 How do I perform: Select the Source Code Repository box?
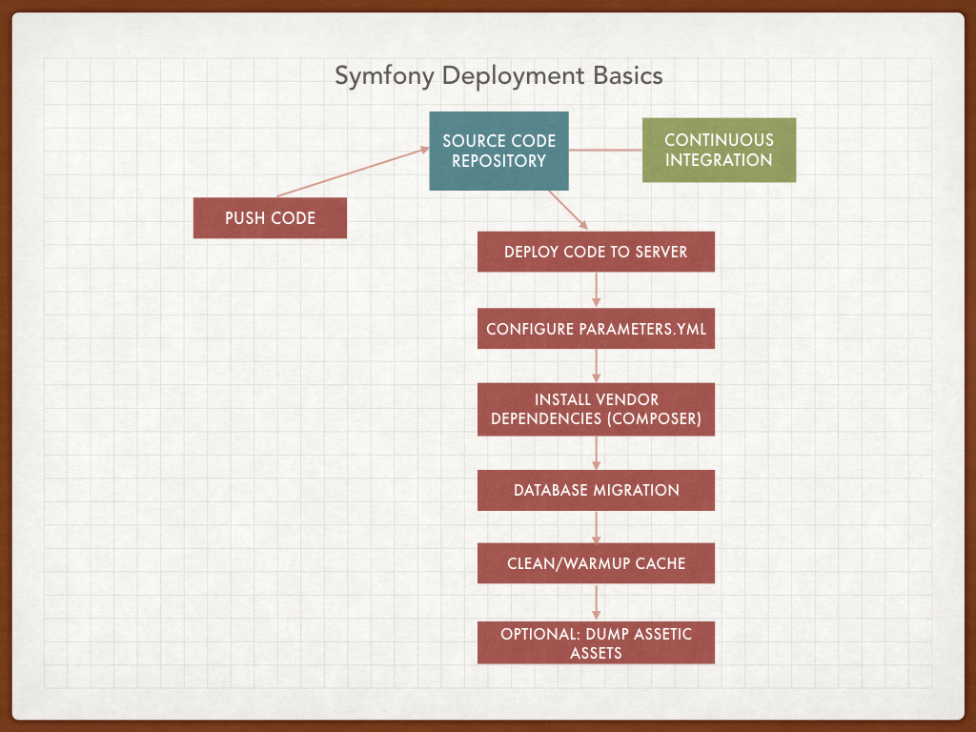click(498, 151)
